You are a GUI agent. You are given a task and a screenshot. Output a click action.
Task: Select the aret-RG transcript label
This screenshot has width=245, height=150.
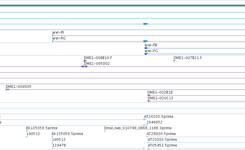point(59,38)
